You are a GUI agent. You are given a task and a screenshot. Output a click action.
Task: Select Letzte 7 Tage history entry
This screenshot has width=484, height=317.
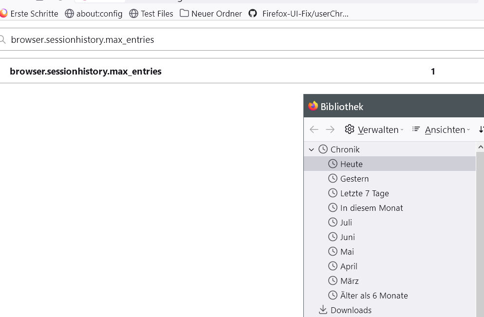(364, 193)
